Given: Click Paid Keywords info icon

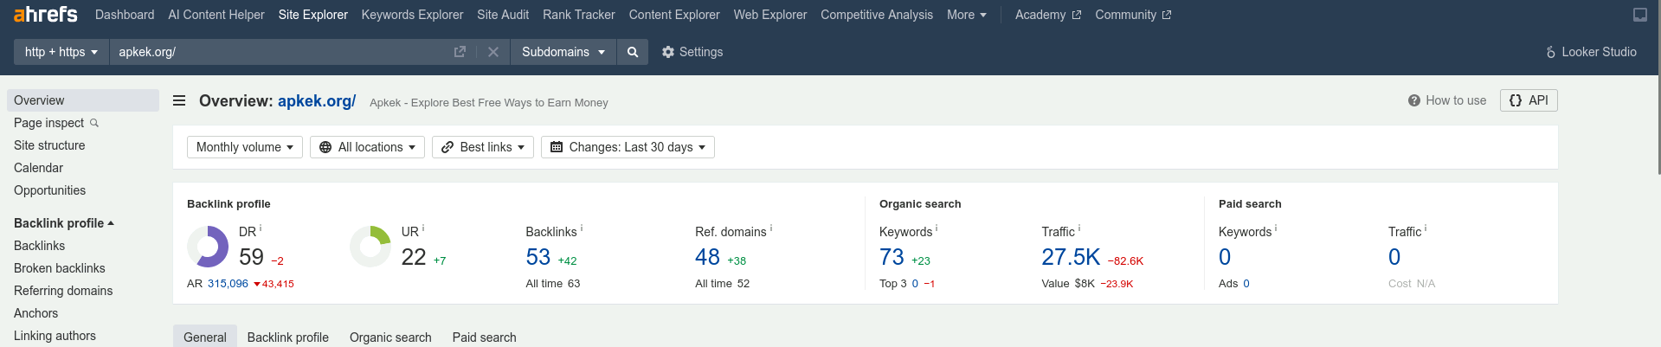Looking at the screenshot, I should pyautogui.click(x=1276, y=228).
